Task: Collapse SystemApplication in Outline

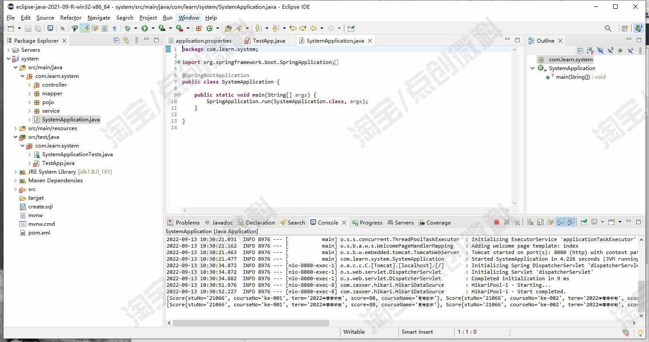Action: pos(532,68)
